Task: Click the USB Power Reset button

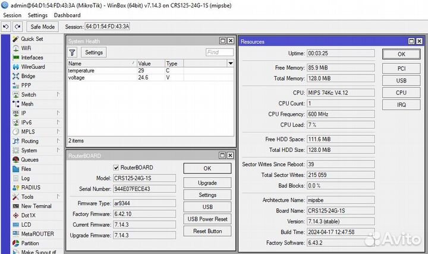Action: pos(207,219)
